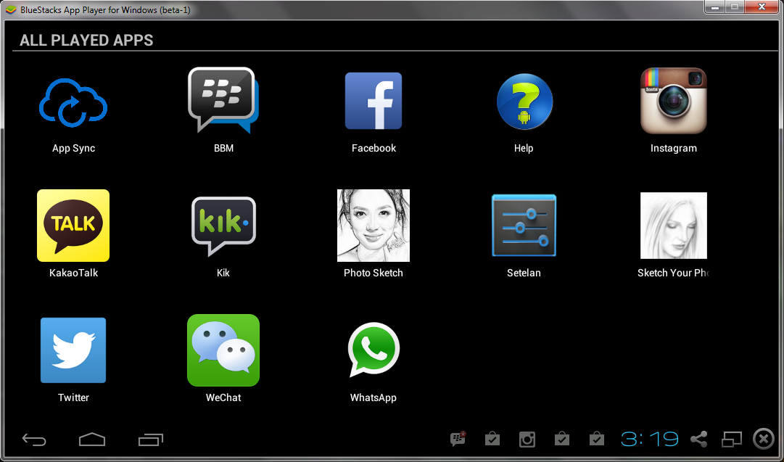Image resolution: width=784 pixels, height=462 pixels.
Task: Launch the Kik messenger app
Action: (223, 226)
